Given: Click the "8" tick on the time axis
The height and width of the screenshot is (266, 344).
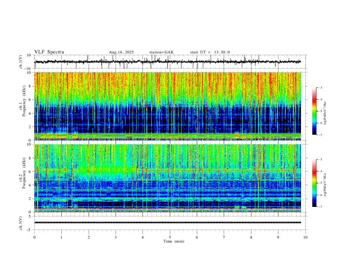Looking at the screenshot, I should click(x=251, y=237).
